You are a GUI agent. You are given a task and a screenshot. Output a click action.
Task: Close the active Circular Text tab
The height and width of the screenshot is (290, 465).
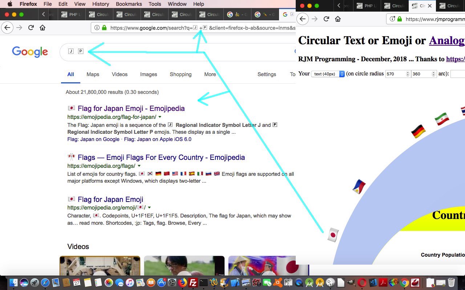click(x=430, y=6)
